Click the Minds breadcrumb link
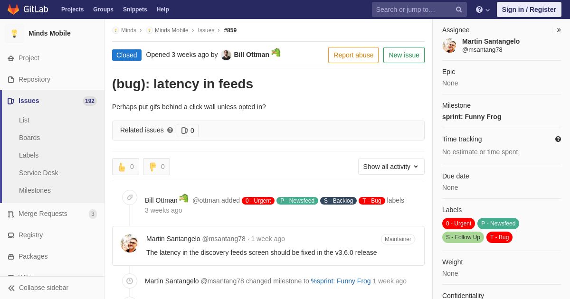The width and height of the screenshot is (570, 299). 129,30
